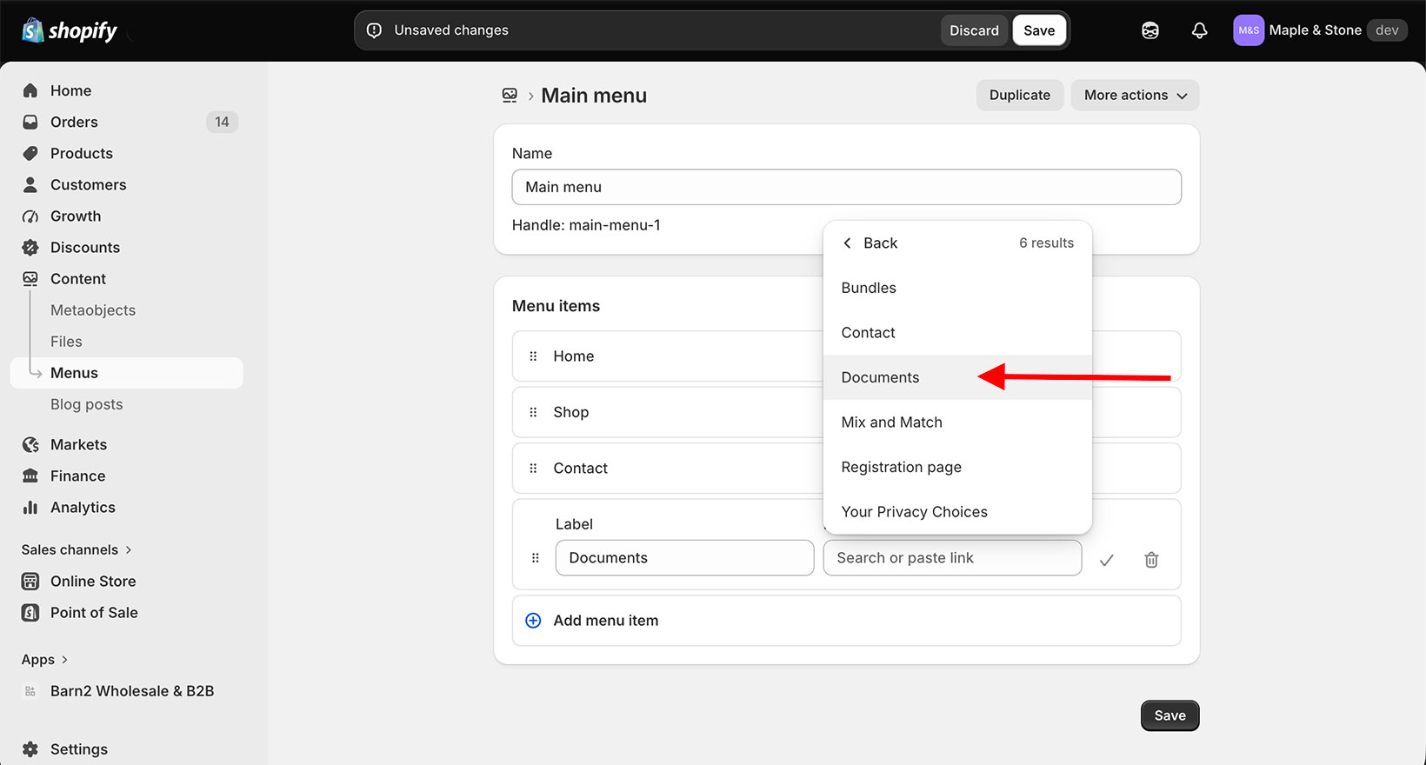Duplicate the Main menu
This screenshot has width=1426, height=765.
pos(1020,96)
